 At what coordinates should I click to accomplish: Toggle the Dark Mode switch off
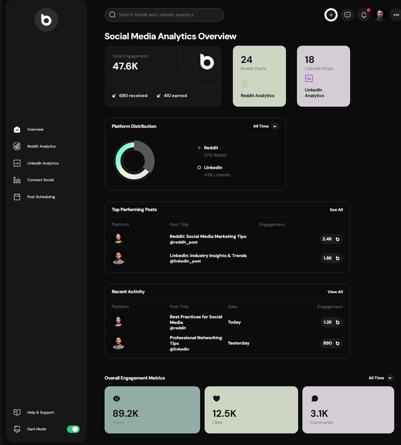73,429
